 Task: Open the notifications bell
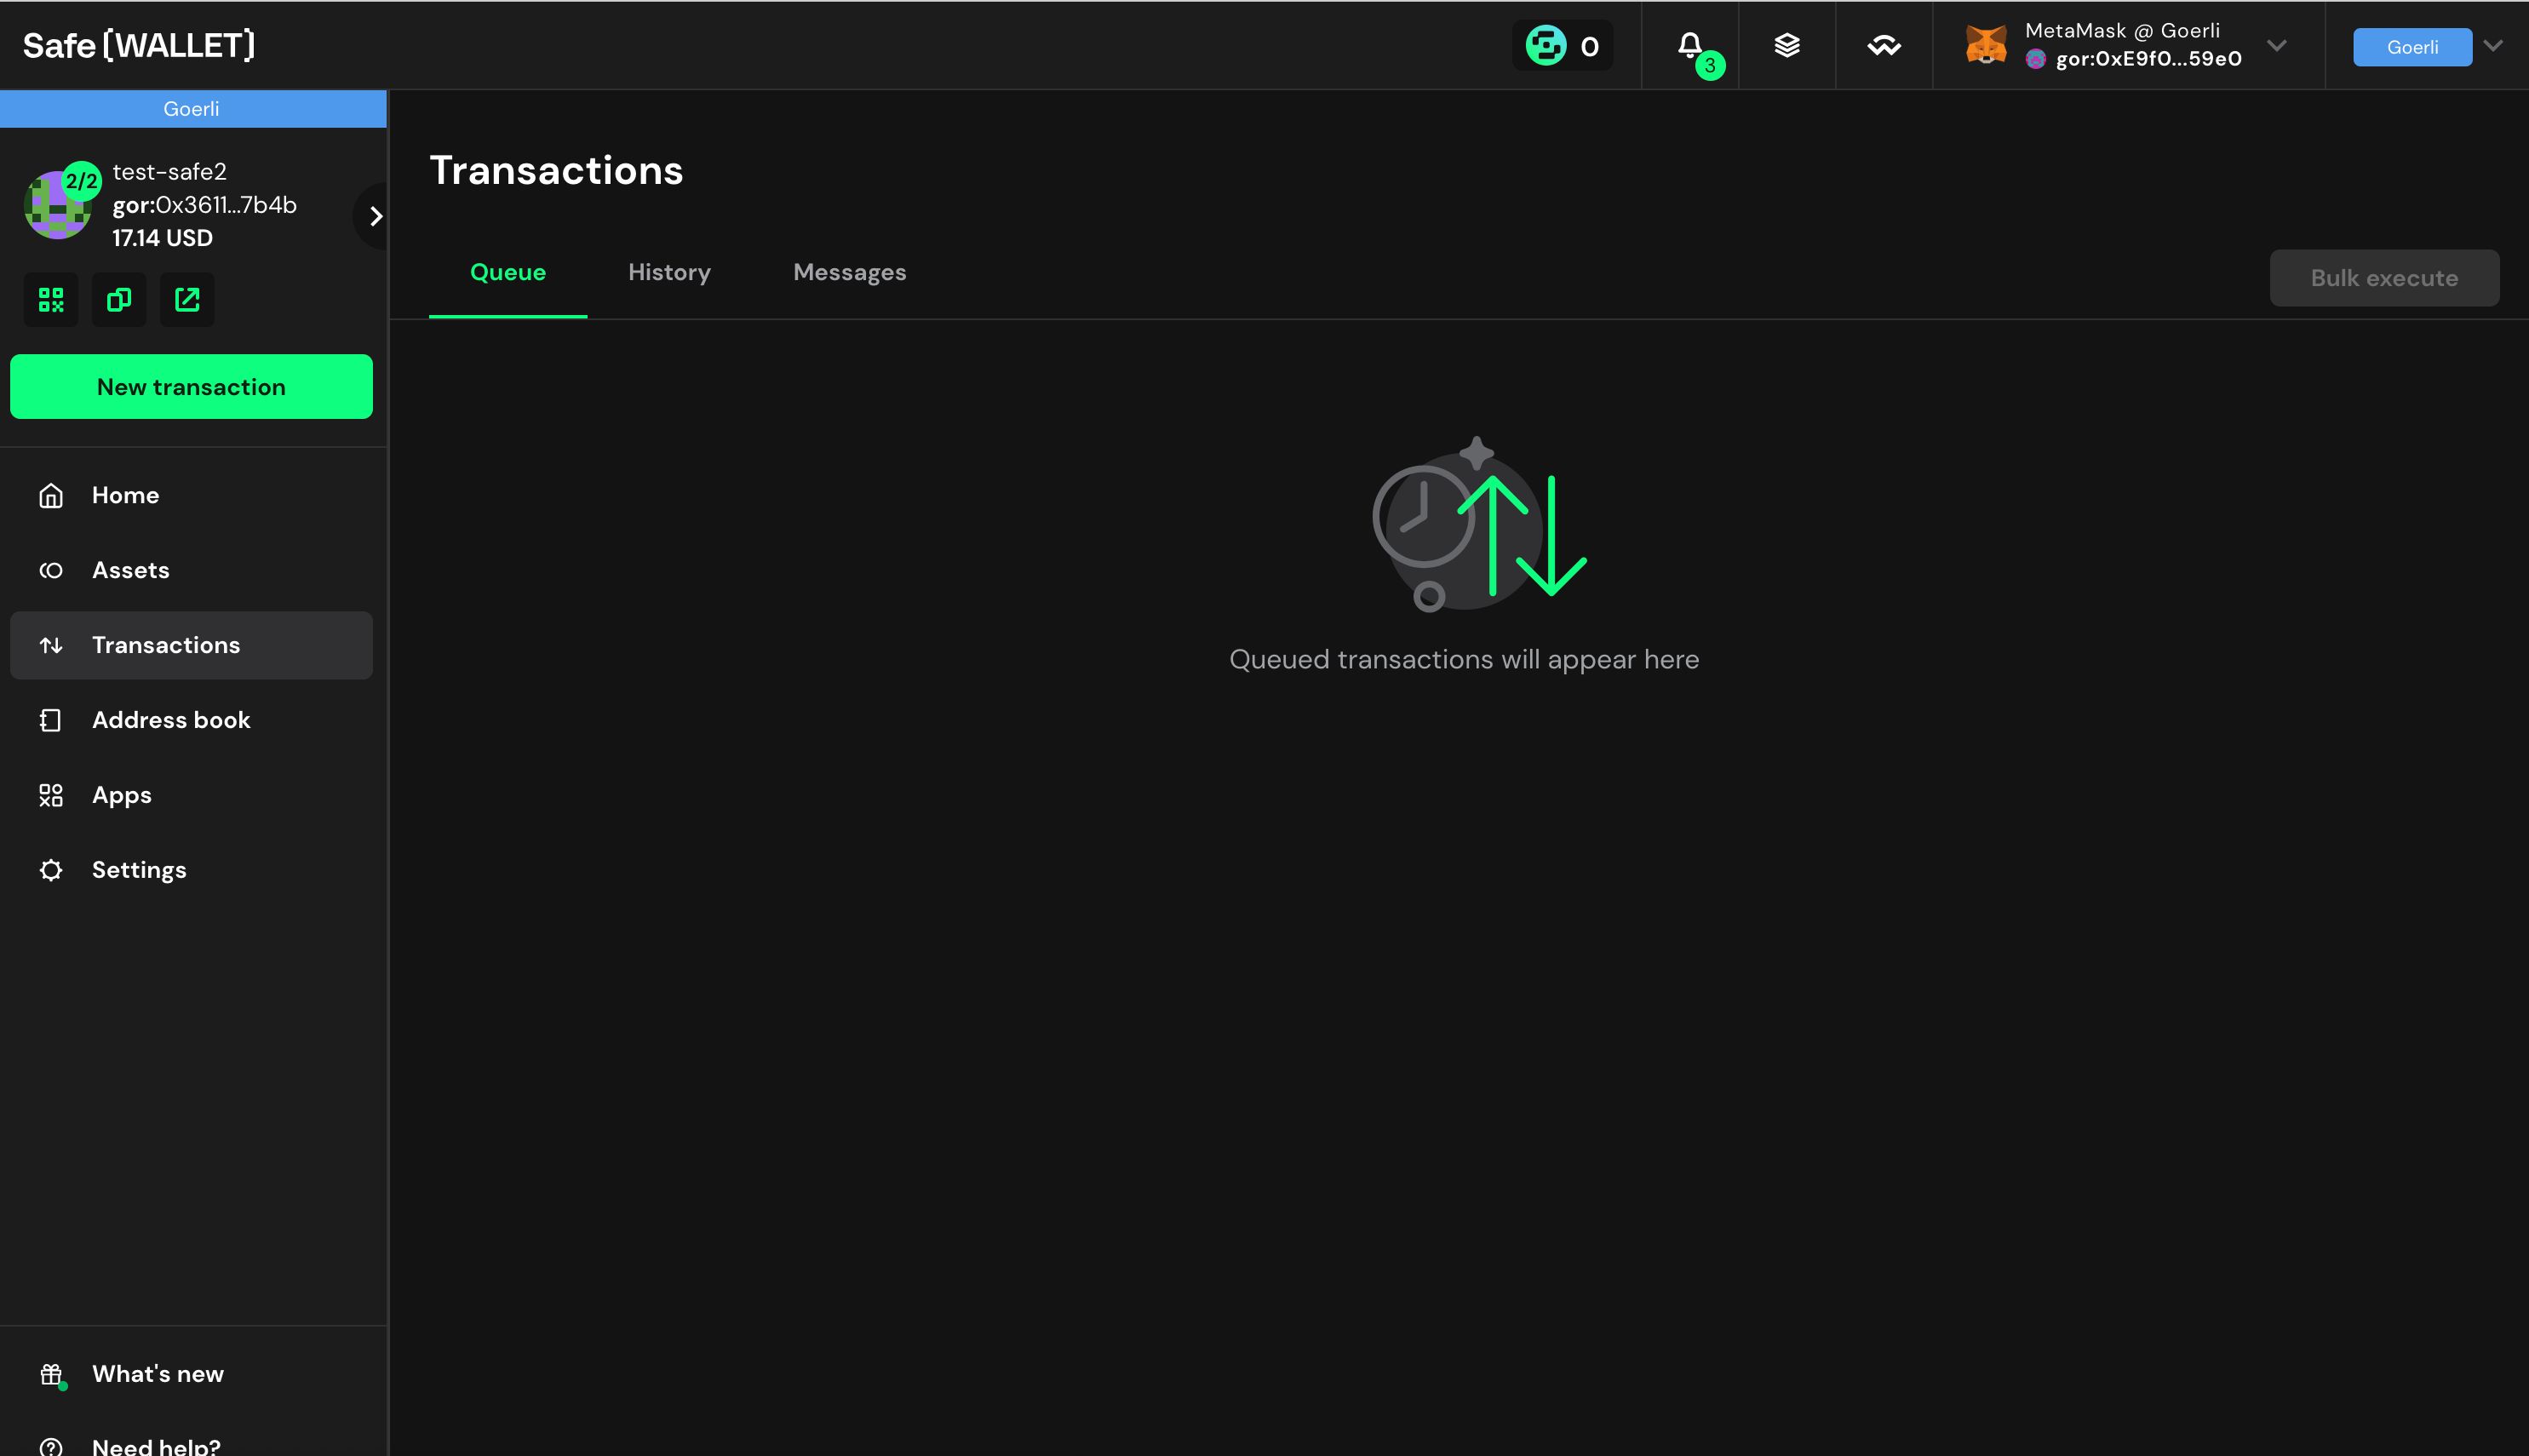click(x=1690, y=46)
